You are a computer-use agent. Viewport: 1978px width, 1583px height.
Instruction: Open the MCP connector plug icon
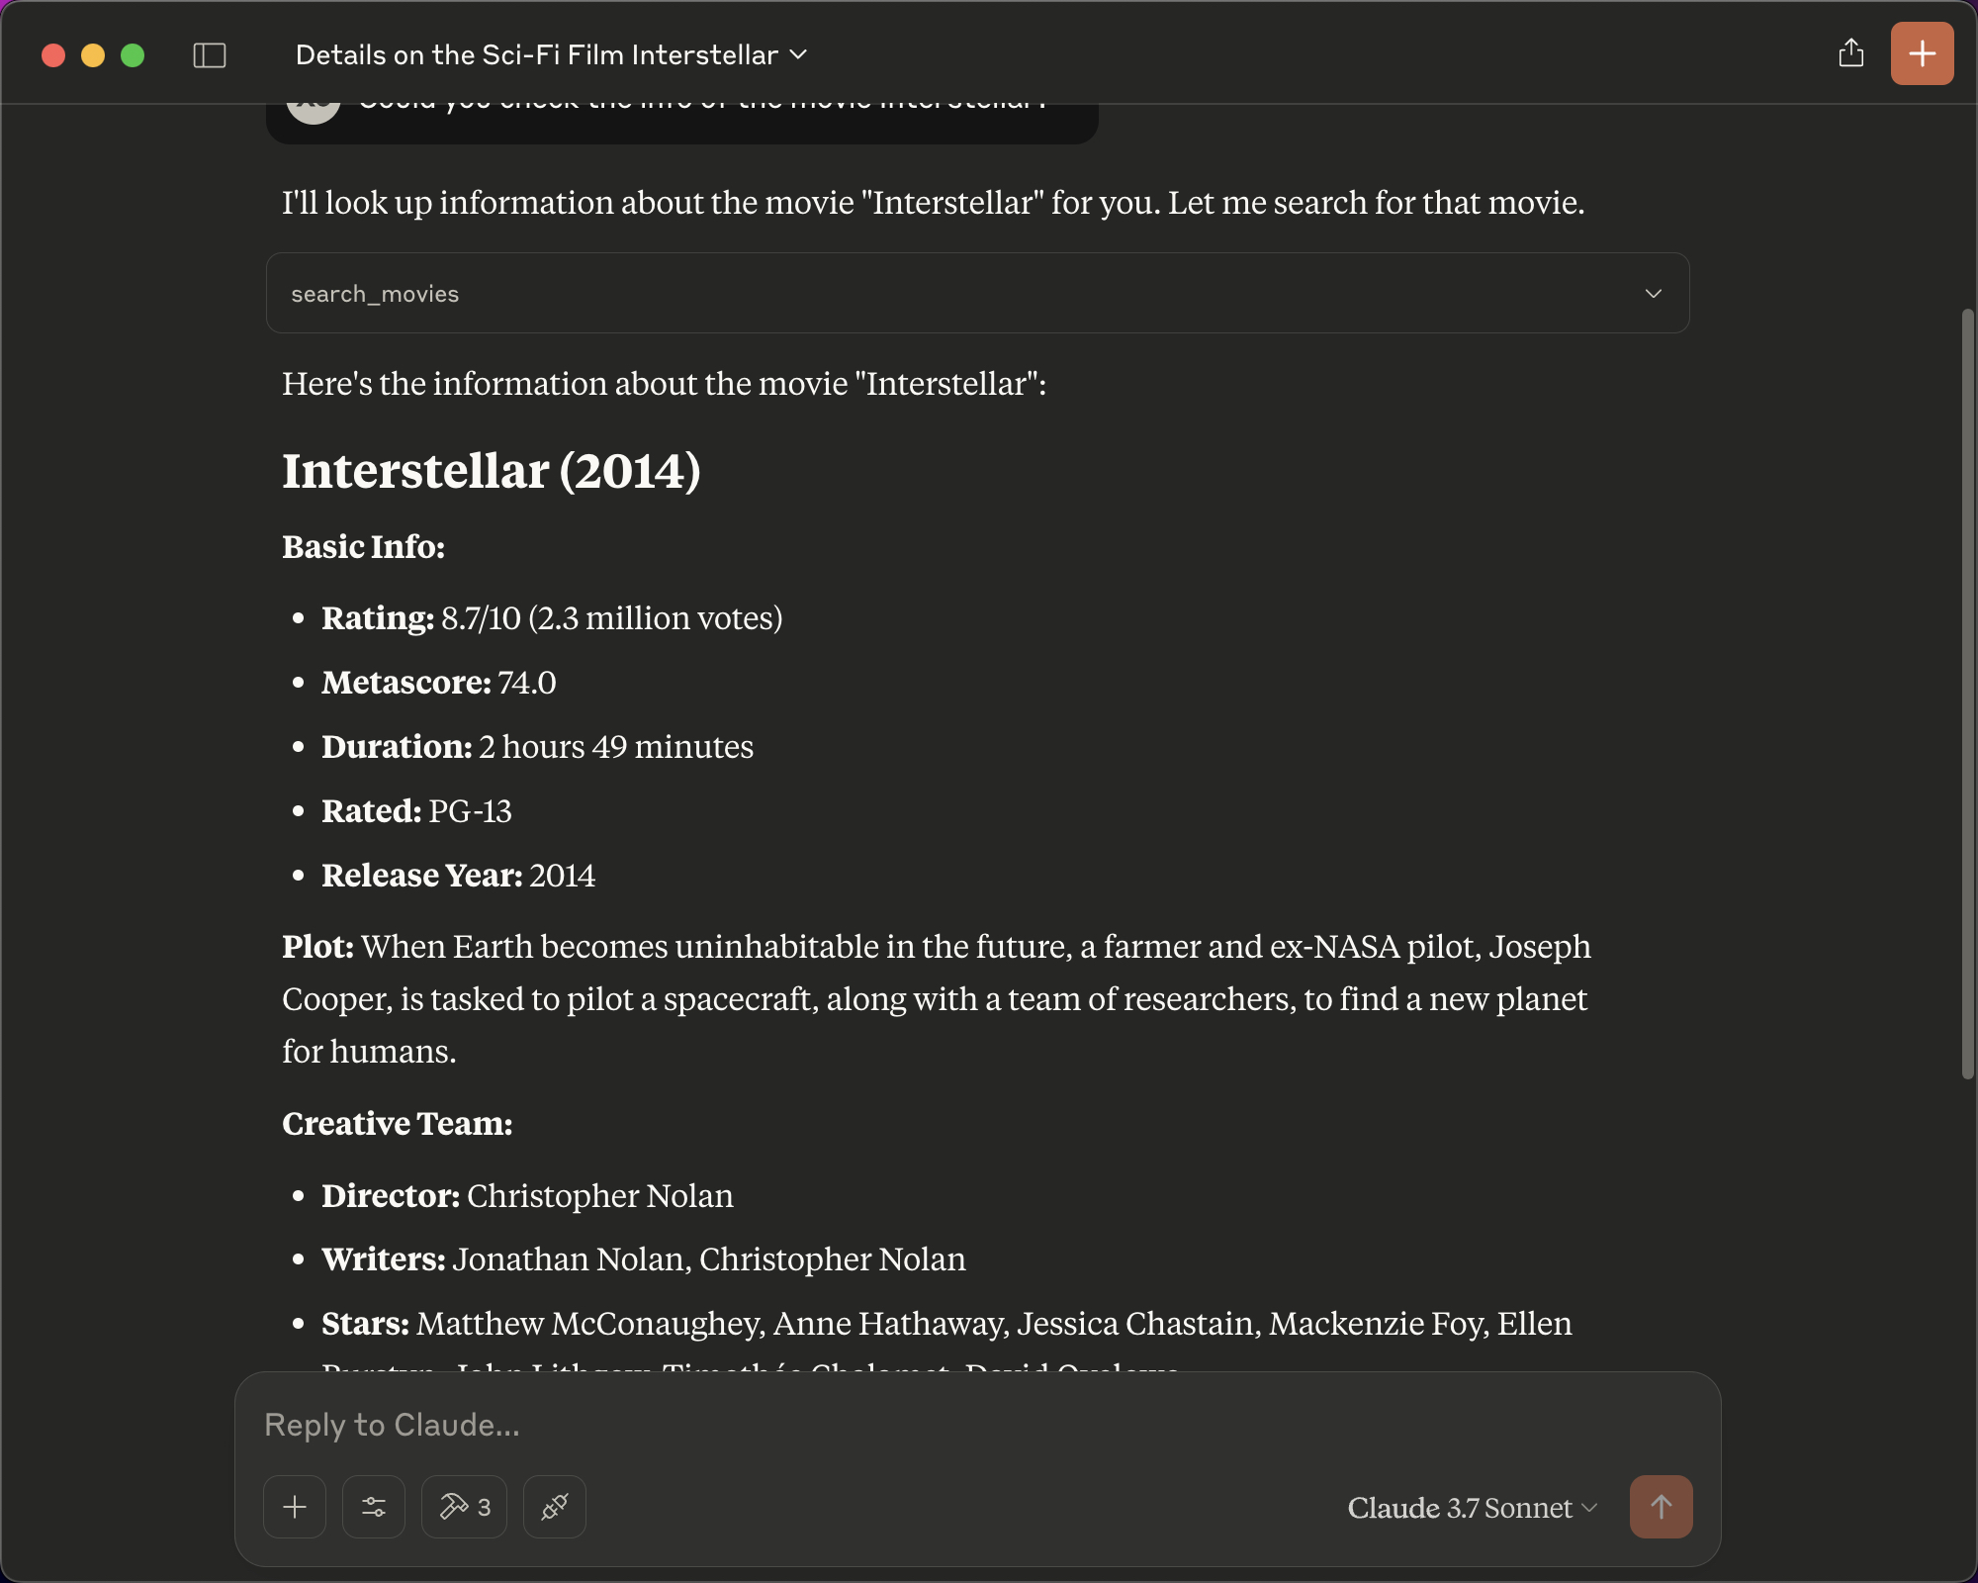[x=554, y=1507]
